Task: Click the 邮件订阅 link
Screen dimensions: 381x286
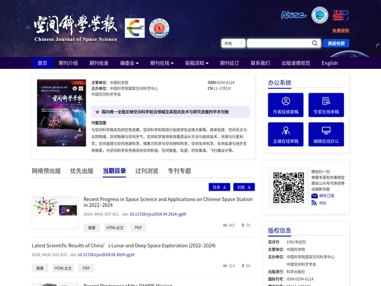Action: pyautogui.click(x=326, y=196)
